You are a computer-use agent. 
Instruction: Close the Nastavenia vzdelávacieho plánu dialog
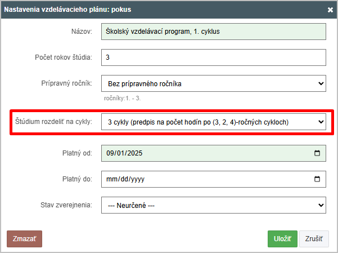[x=330, y=10]
